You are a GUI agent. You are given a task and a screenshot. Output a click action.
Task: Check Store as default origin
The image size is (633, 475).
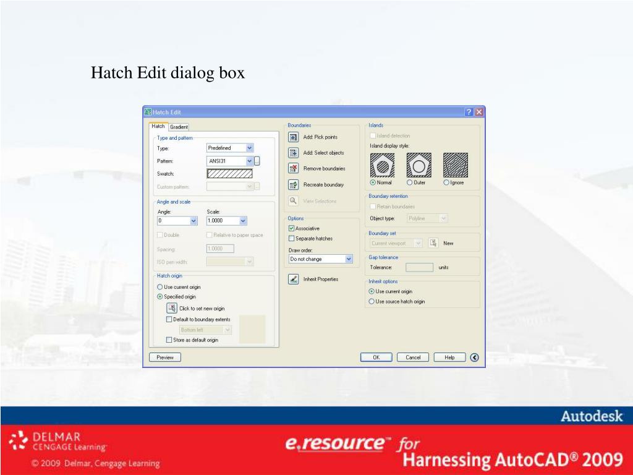[x=169, y=340]
